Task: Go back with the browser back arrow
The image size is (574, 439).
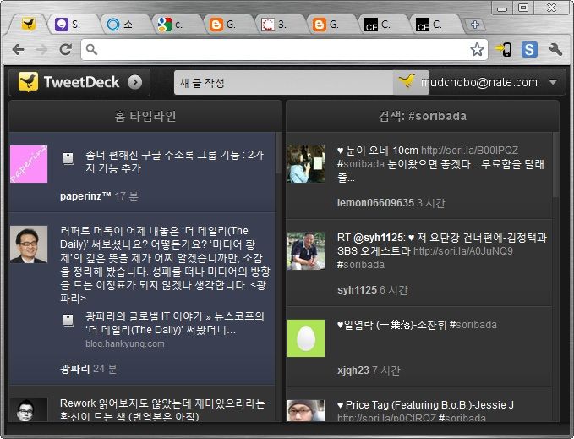Action: (19, 49)
